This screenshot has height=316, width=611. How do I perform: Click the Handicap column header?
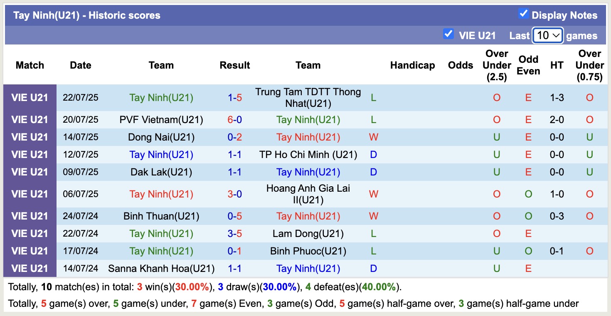click(x=412, y=65)
